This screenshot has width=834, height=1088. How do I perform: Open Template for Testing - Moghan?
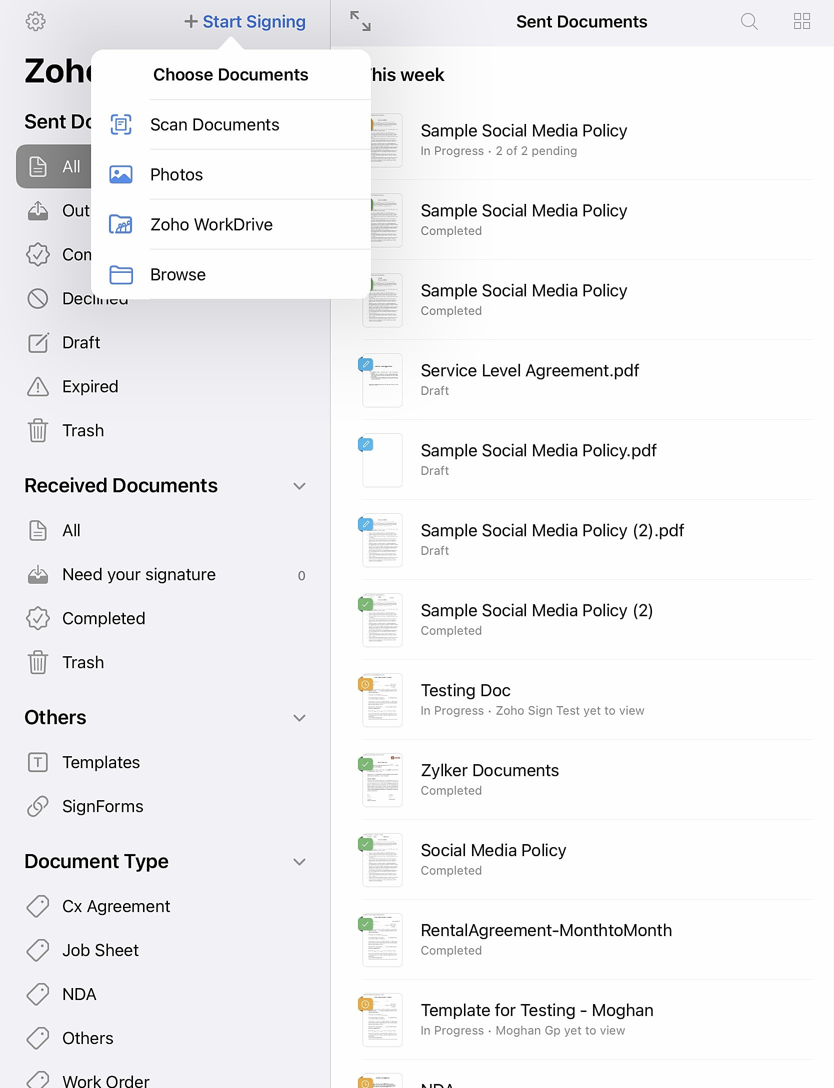pyautogui.click(x=582, y=1020)
